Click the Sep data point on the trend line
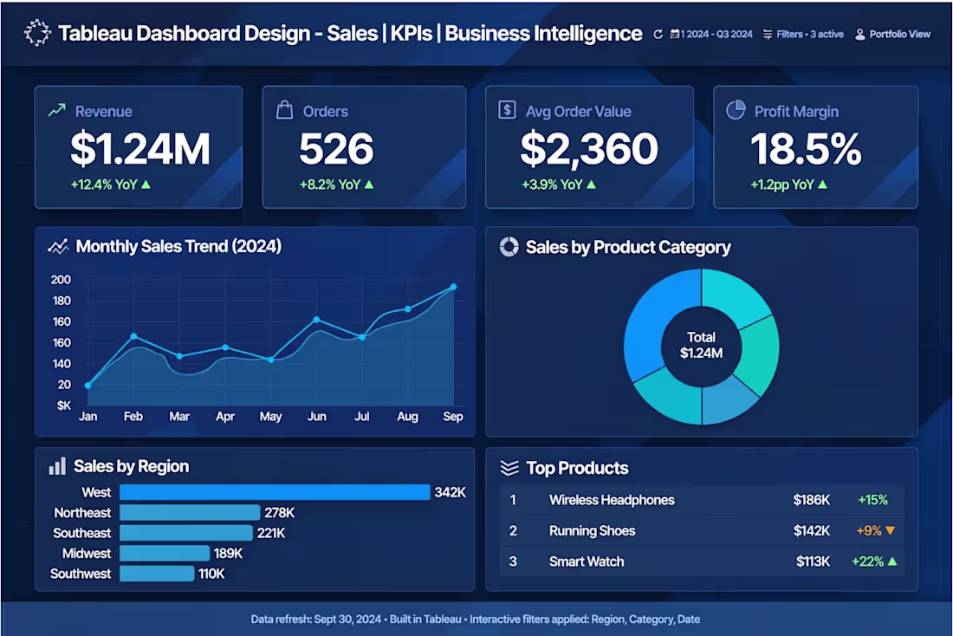Screen dimensions: 953x636 pyautogui.click(x=453, y=287)
